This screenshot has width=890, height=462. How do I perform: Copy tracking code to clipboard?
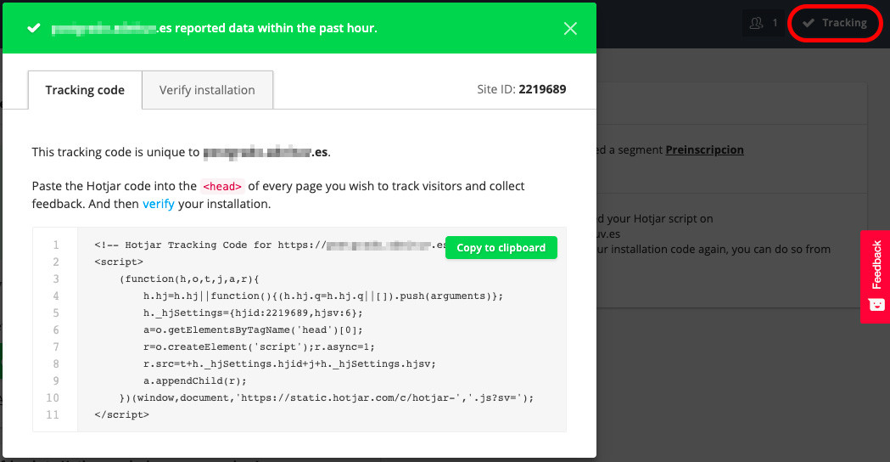point(501,248)
